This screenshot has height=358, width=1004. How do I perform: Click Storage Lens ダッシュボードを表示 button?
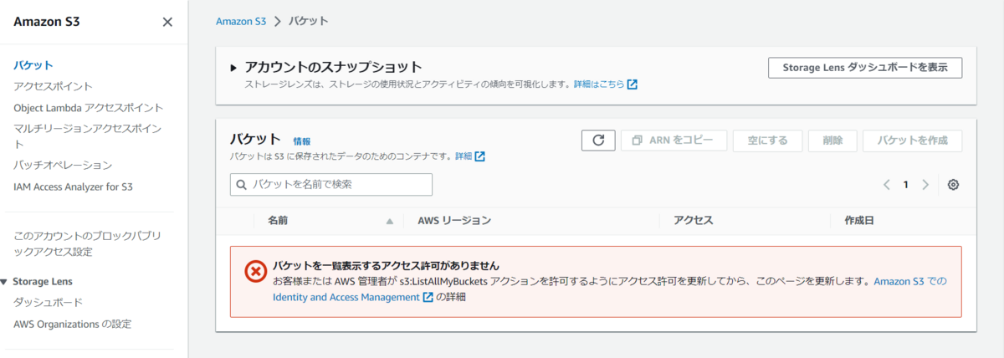tap(865, 68)
